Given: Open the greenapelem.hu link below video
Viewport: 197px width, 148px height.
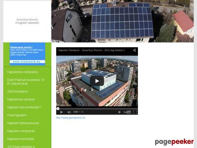Looking at the screenshot, I should point(71,118).
